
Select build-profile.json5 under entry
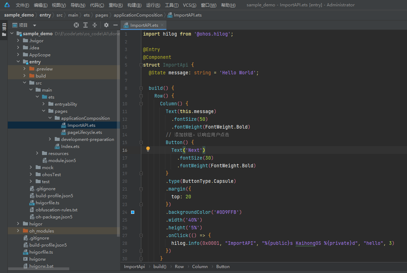pos(54,196)
